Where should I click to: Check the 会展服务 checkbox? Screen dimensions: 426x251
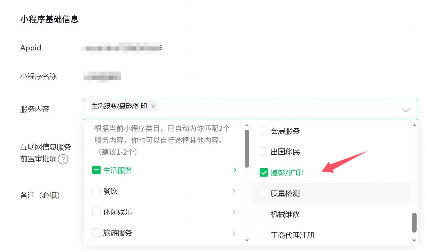pos(264,131)
